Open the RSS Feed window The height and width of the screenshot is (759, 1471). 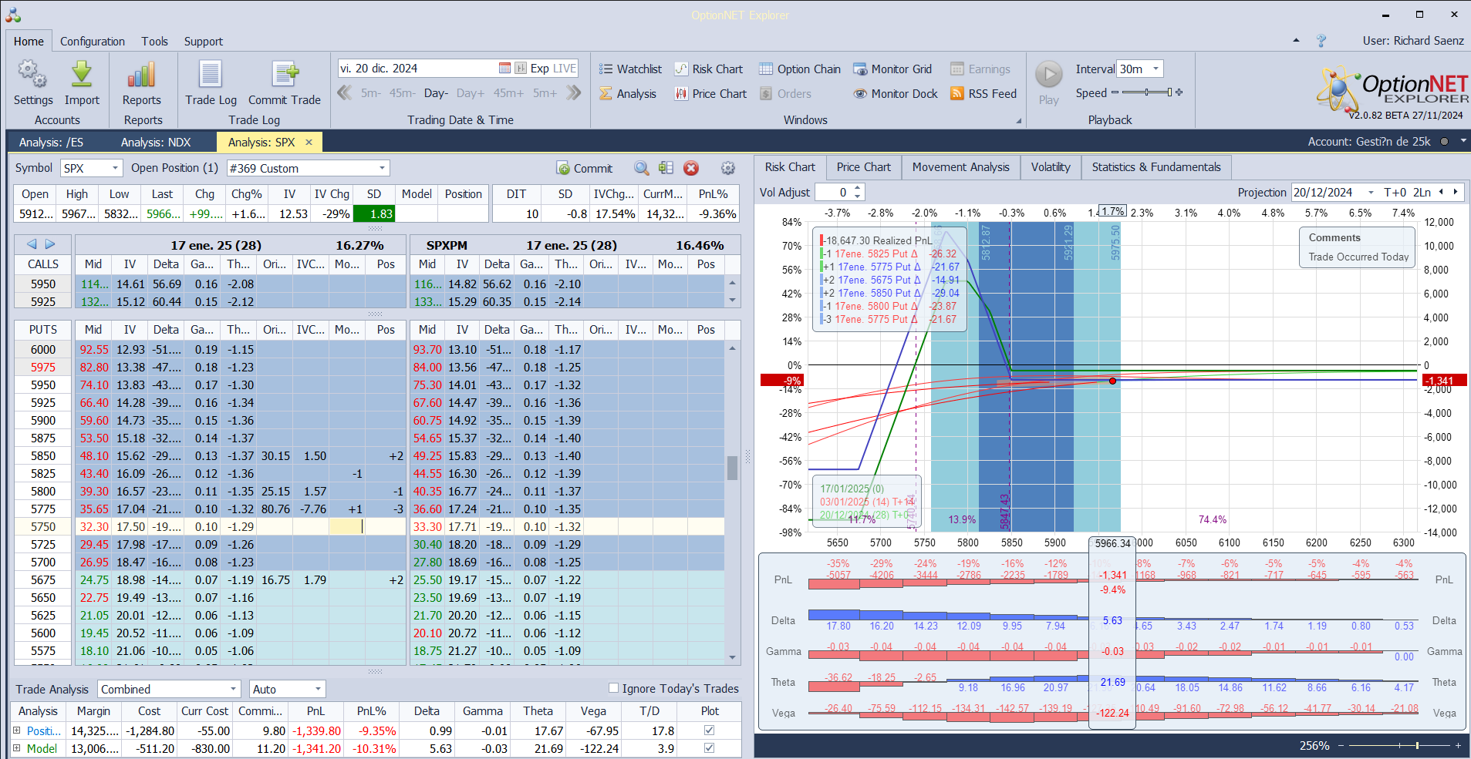point(983,93)
